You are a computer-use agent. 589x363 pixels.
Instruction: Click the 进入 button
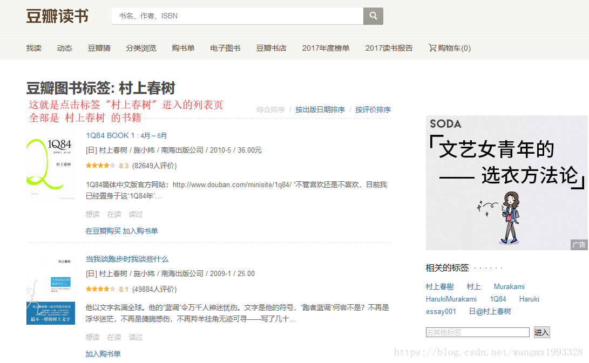(541, 332)
